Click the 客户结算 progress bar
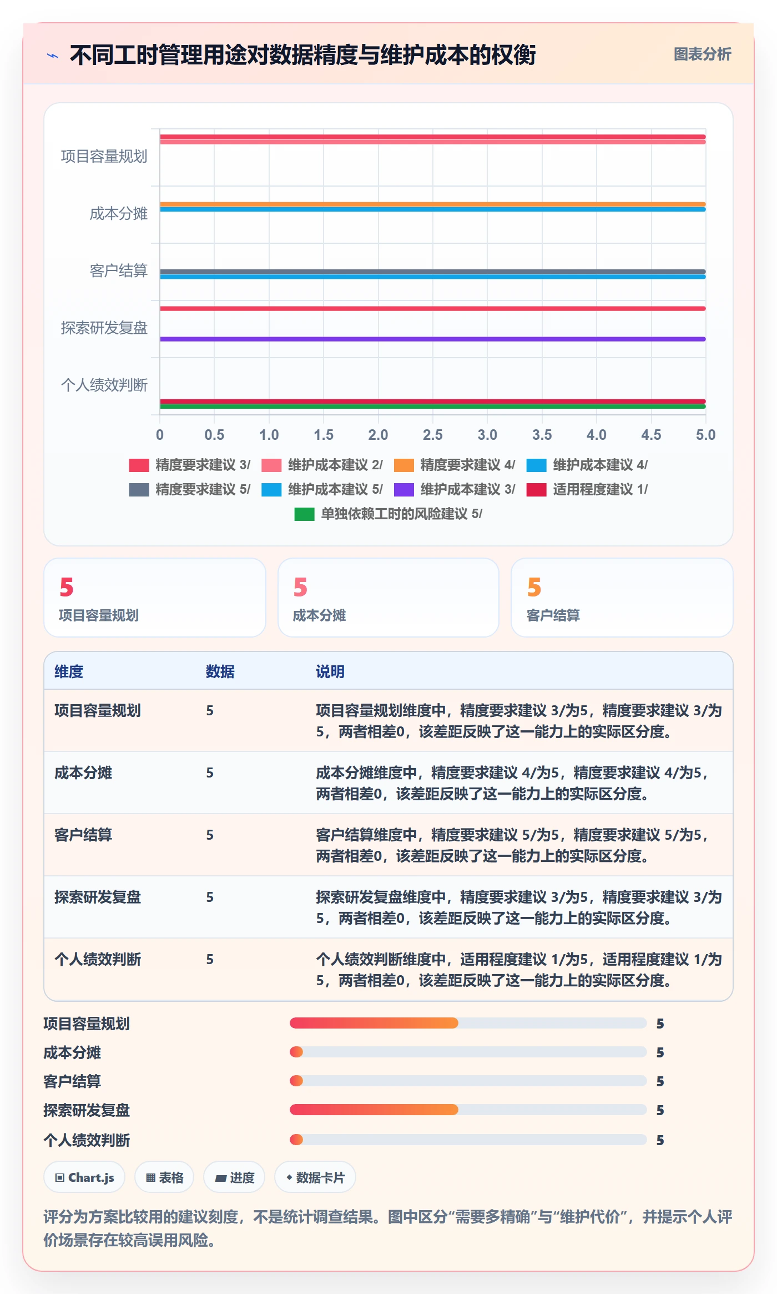This screenshot has width=777, height=1294. tap(468, 1081)
